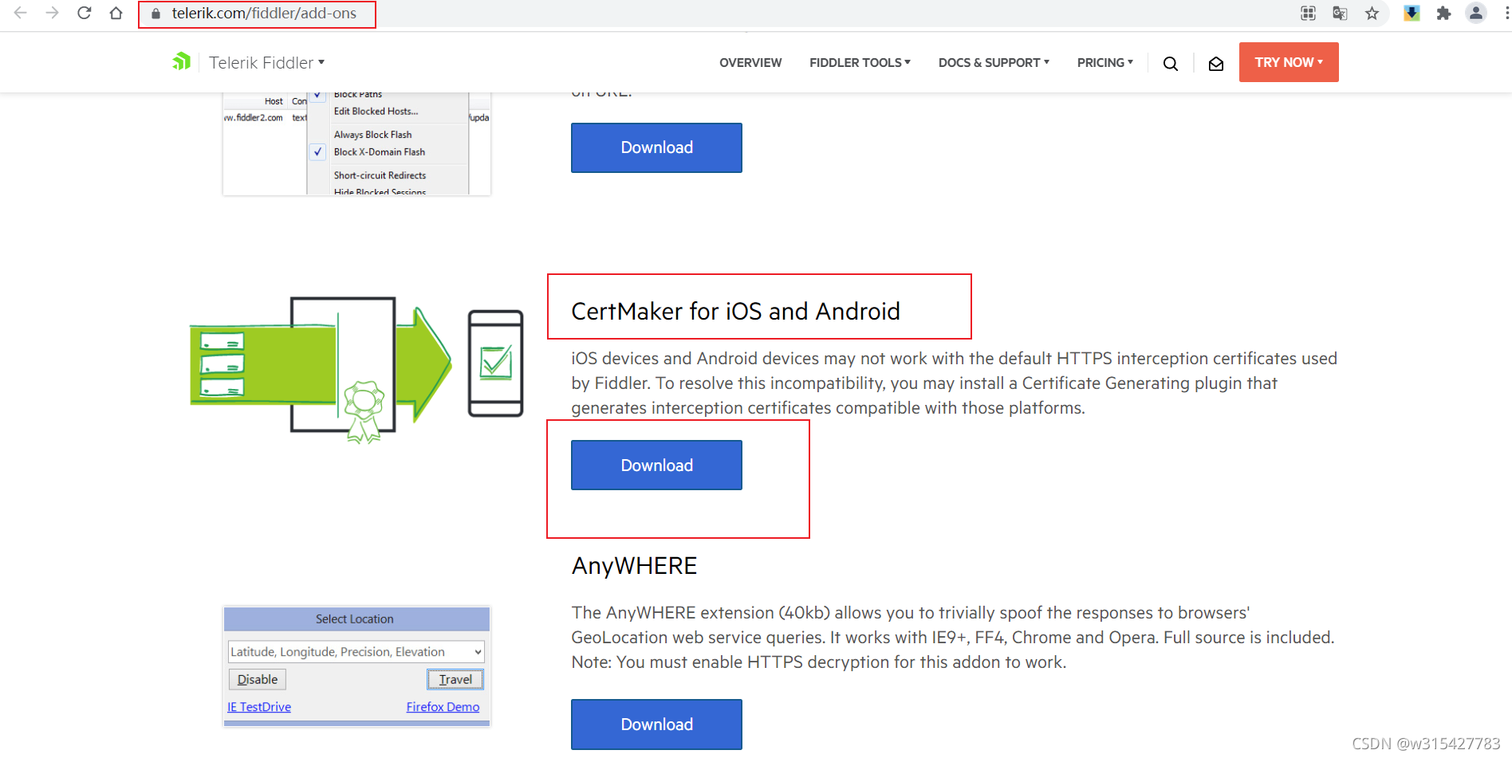Select Always Block Flash menu entry
The width and height of the screenshot is (1512, 758).
click(x=372, y=135)
